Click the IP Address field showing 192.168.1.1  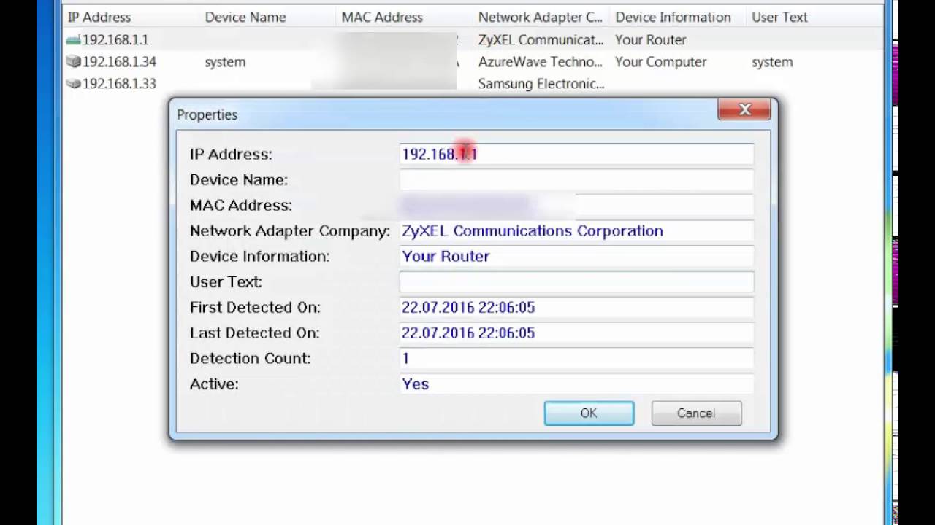[576, 154]
